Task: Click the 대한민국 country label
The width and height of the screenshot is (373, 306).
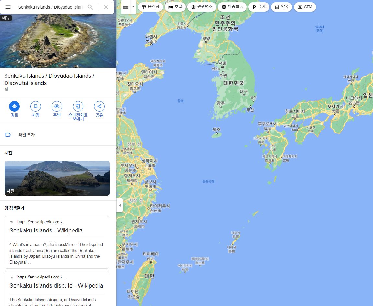Action: coord(234,83)
